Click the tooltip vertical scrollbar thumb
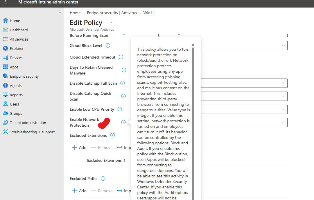The height and width of the screenshot is (200, 314). coord(193,123)
